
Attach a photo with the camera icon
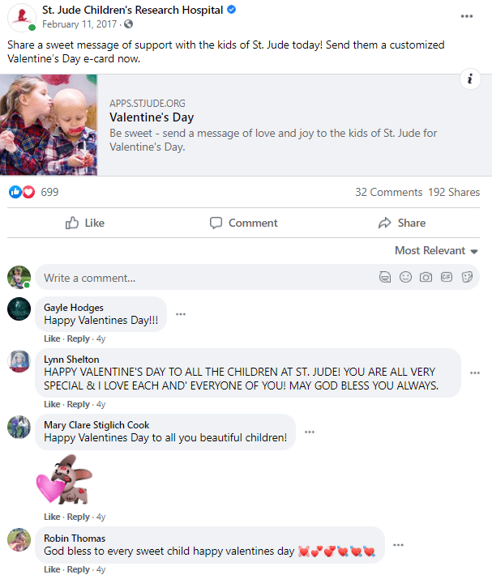(x=426, y=277)
